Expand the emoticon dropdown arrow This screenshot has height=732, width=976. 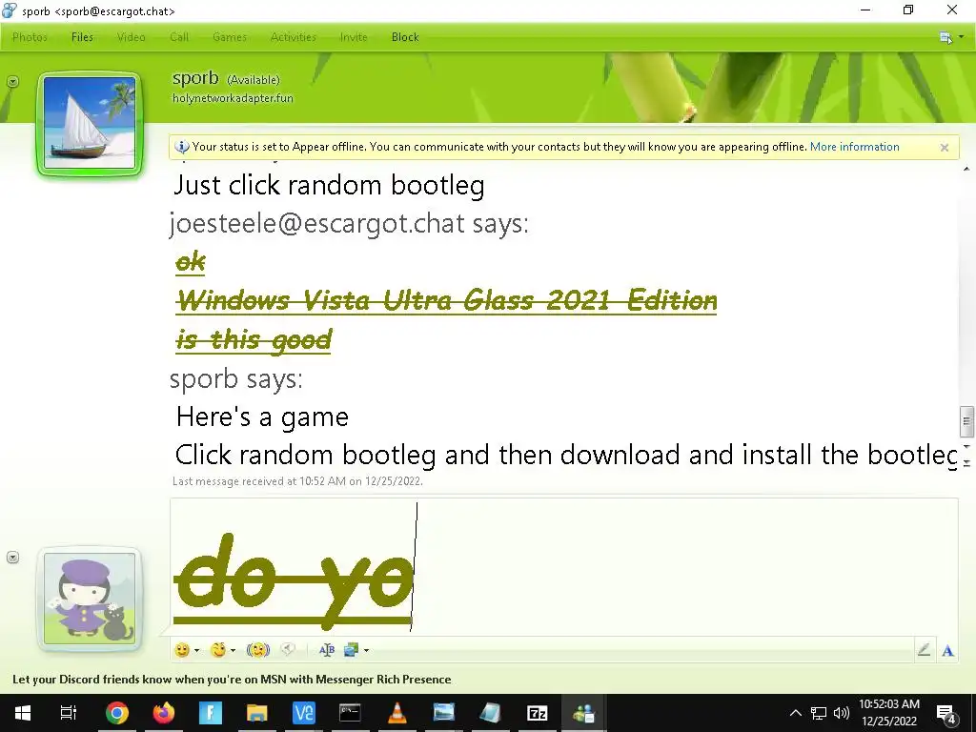196,650
